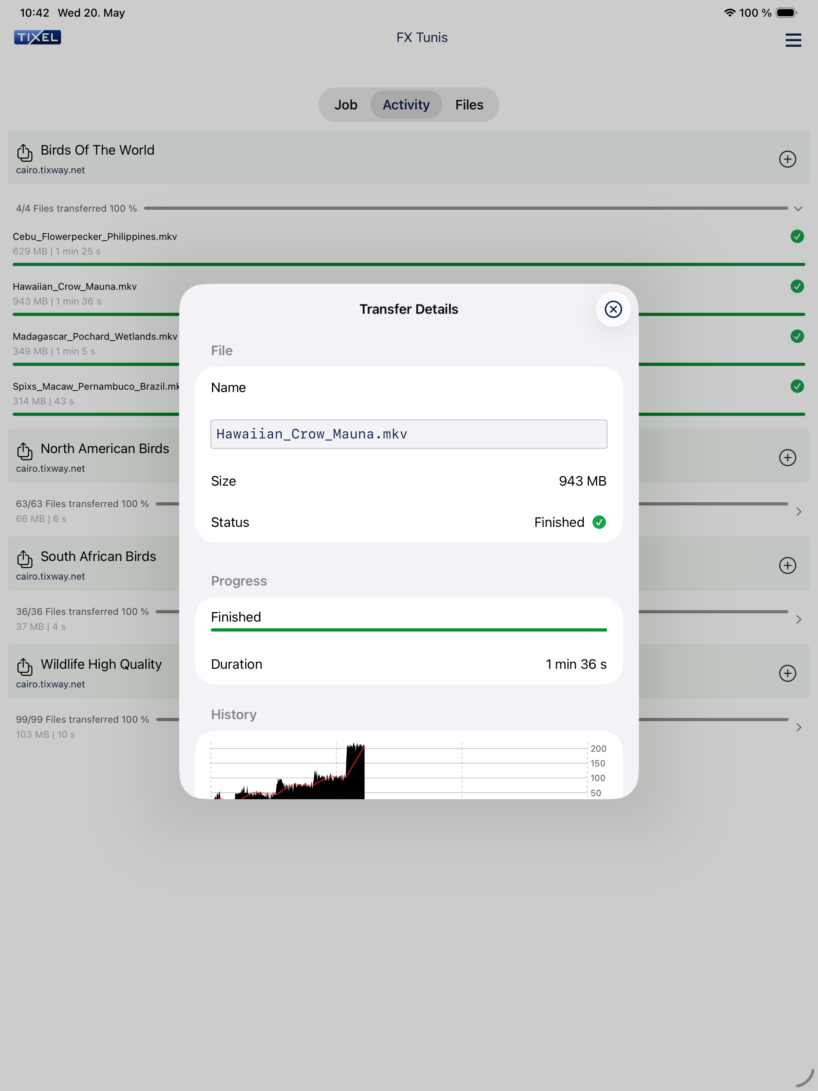Click the upload icon beside South African Birds
The height and width of the screenshot is (1091, 818).
(25, 559)
